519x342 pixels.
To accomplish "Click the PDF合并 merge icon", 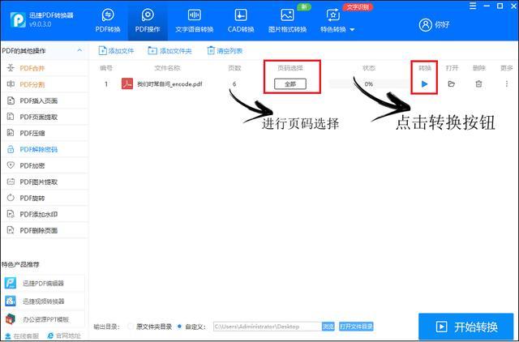I will coord(11,68).
